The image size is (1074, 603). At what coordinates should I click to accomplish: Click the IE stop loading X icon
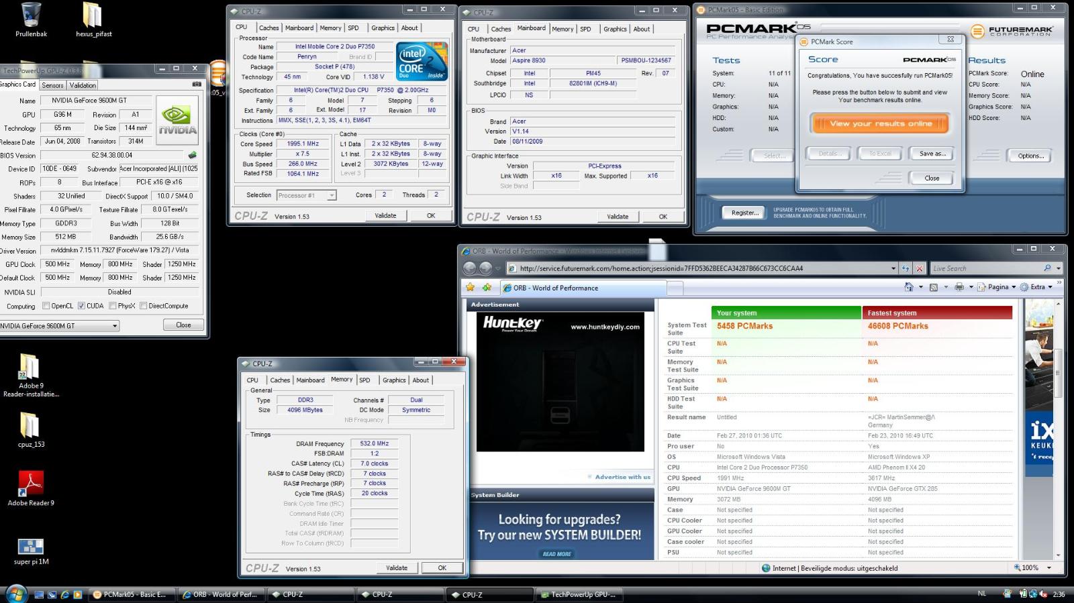point(920,268)
